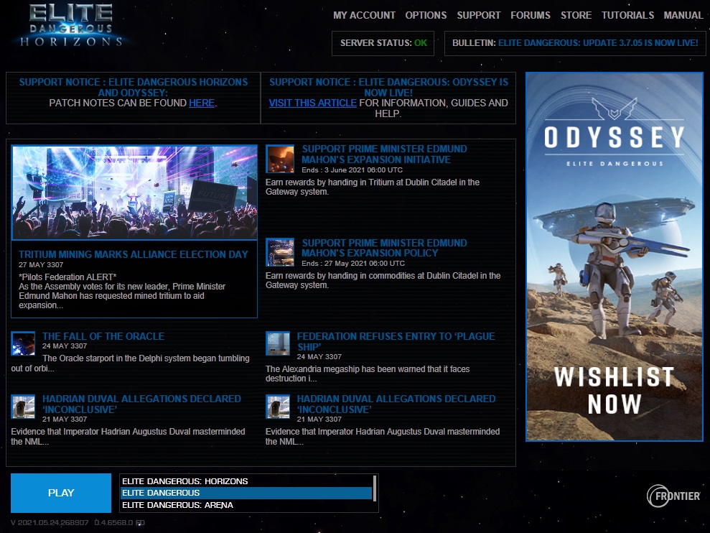The image size is (710, 533).
Task: Open the Alliance election concert image
Action: coord(134,193)
